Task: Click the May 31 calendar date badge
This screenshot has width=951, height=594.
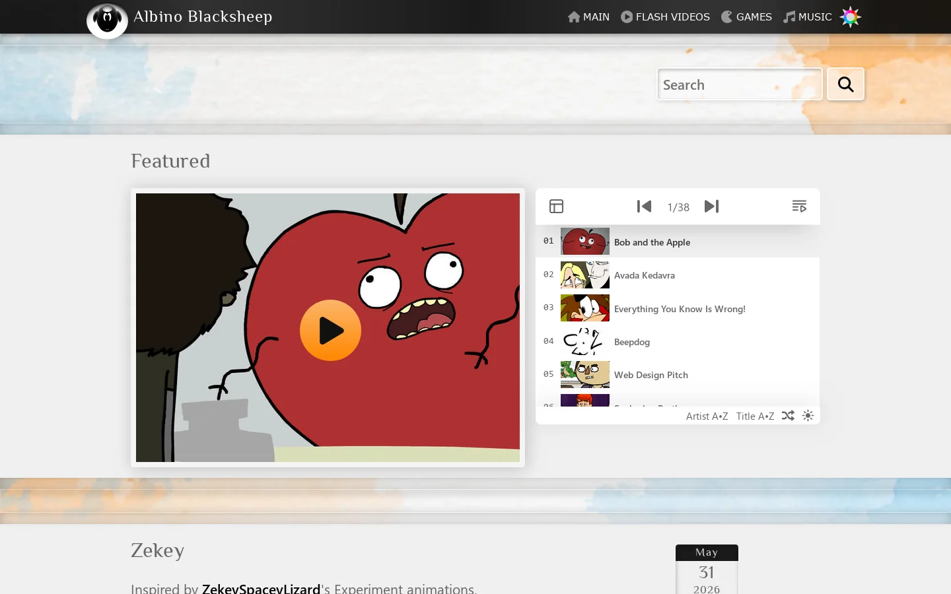Action: (707, 570)
